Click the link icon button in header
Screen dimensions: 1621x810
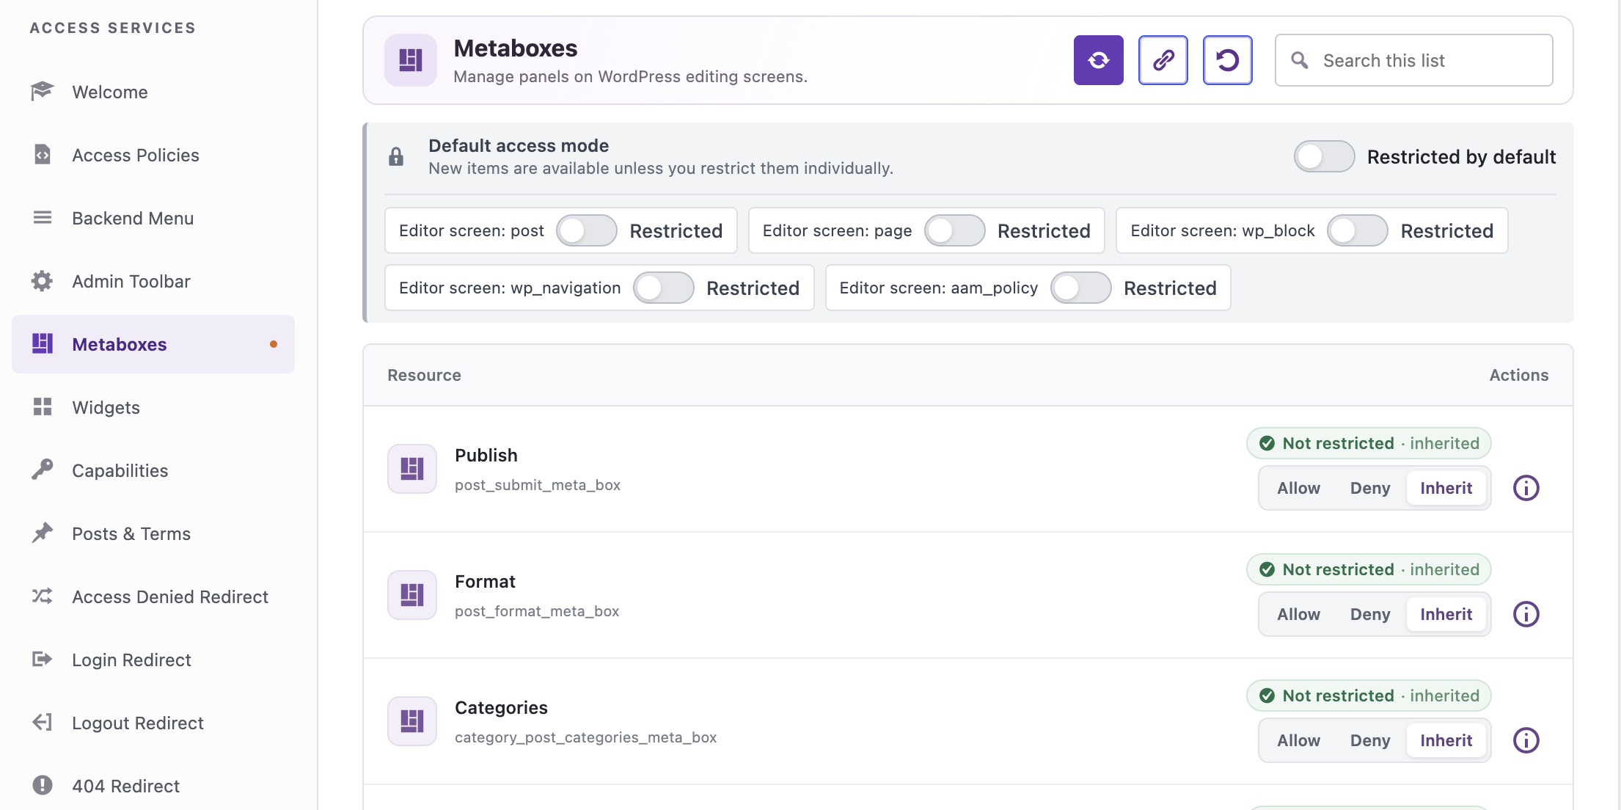coord(1163,60)
